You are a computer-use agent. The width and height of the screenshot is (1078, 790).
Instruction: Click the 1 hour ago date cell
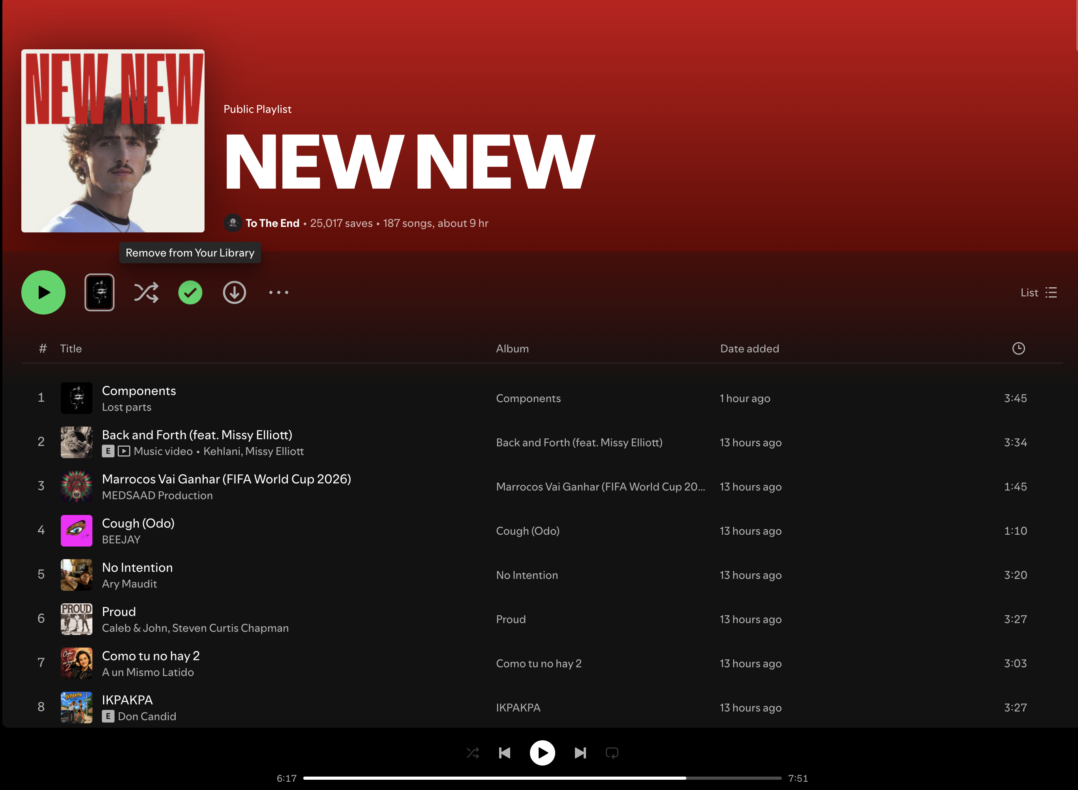(745, 398)
